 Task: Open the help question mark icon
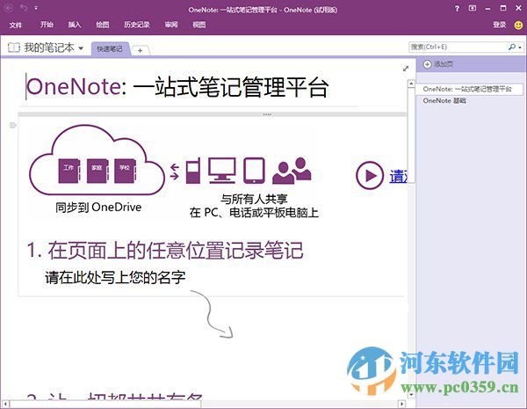(457, 9)
